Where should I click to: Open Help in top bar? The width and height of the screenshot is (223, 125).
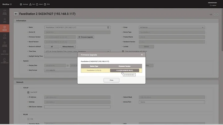tap(47, 4)
